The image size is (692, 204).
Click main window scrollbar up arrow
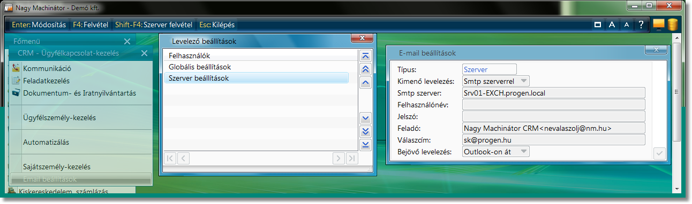pyautogui.click(x=677, y=38)
